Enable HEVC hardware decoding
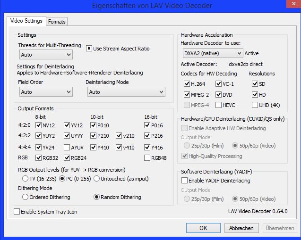 coord(218,105)
